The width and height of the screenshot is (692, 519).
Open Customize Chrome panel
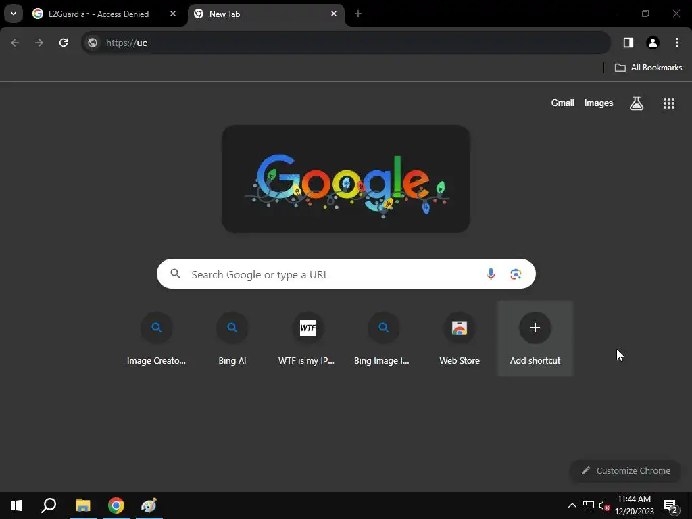tap(626, 471)
